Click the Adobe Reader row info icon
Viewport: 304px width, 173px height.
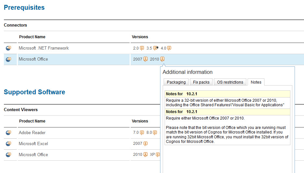pyautogui.click(x=8, y=133)
